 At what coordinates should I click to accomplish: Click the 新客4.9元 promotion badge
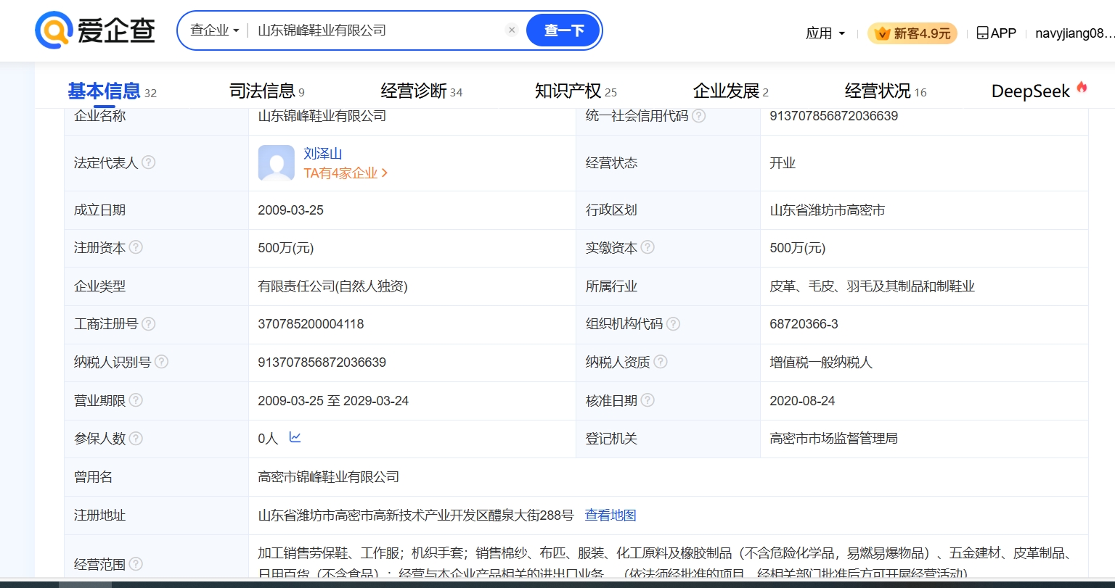pyautogui.click(x=912, y=33)
